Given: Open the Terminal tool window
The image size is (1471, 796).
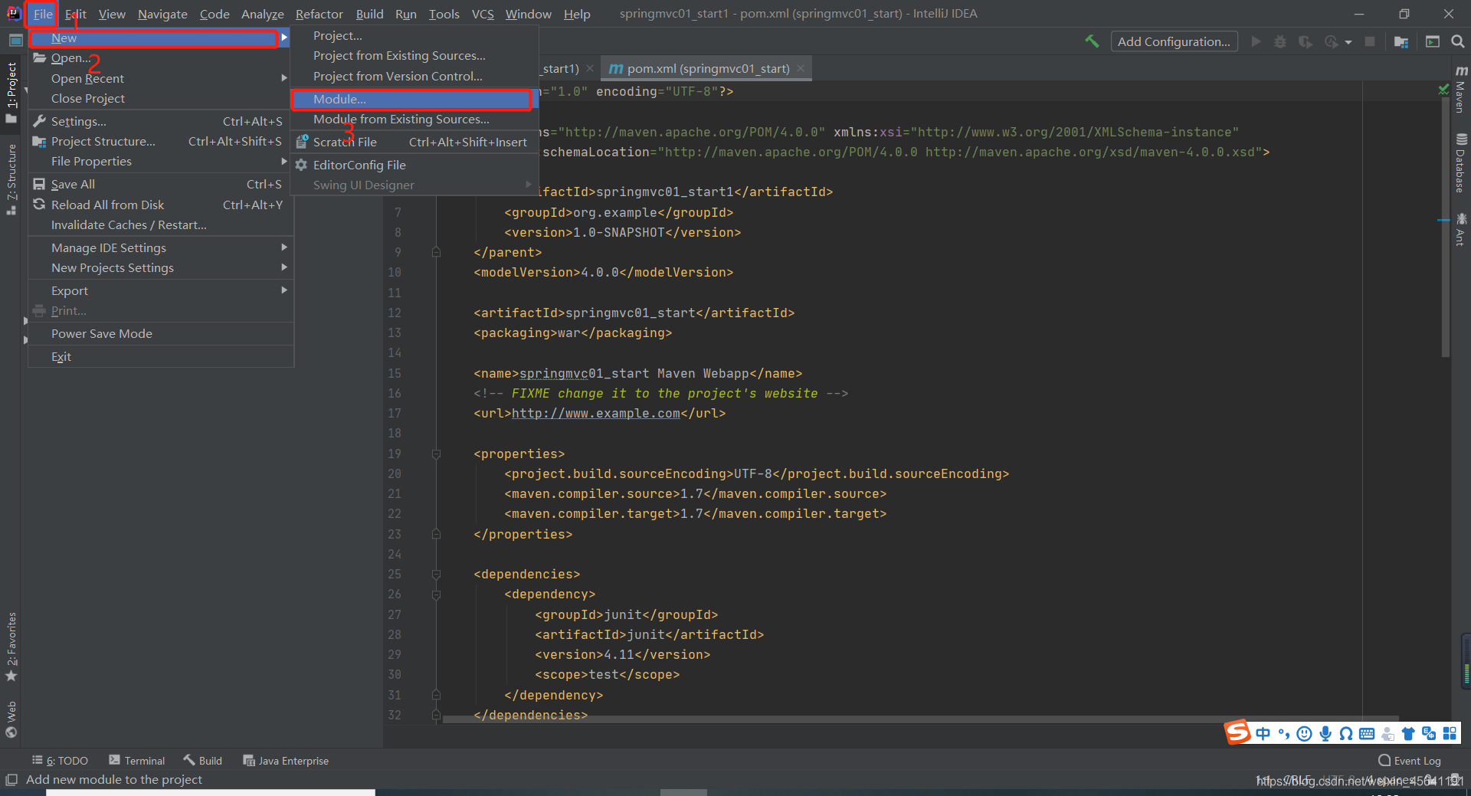Looking at the screenshot, I should coord(137,761).
